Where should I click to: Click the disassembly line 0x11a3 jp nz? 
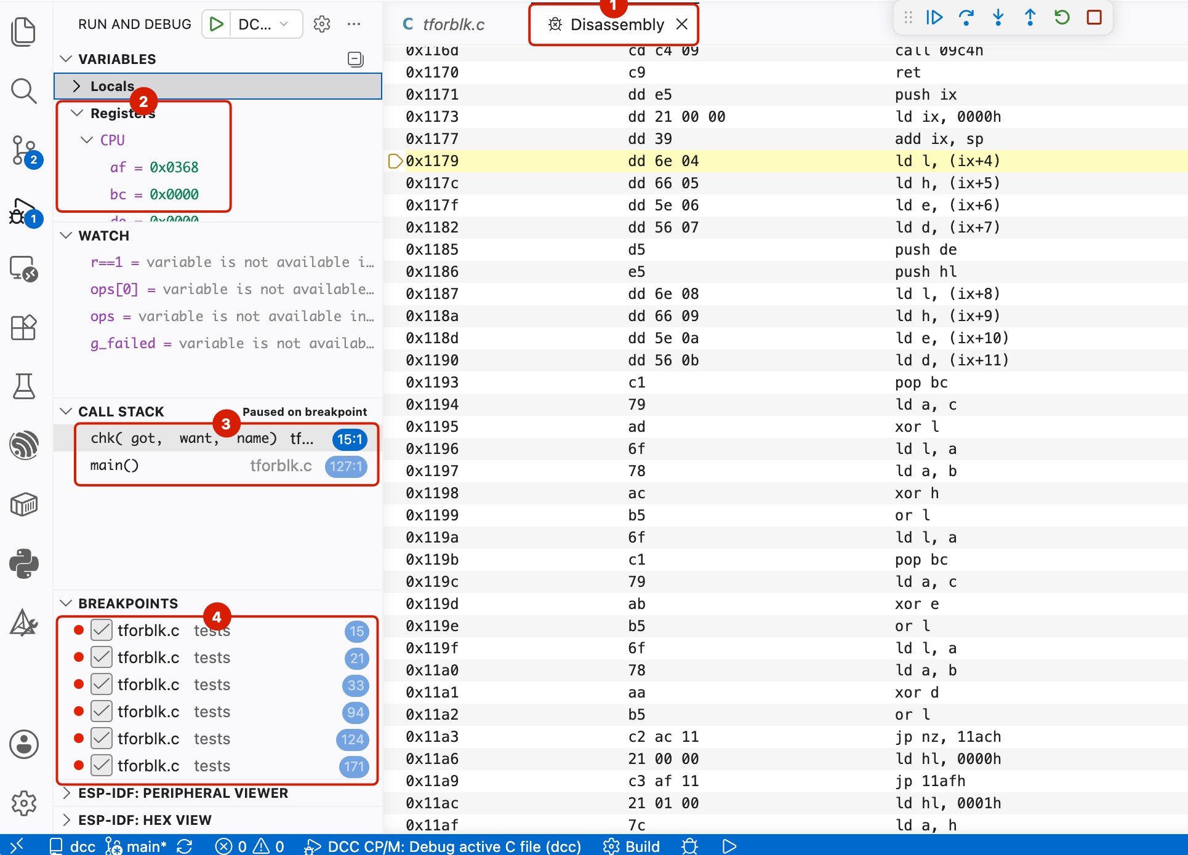pos(785,737)
